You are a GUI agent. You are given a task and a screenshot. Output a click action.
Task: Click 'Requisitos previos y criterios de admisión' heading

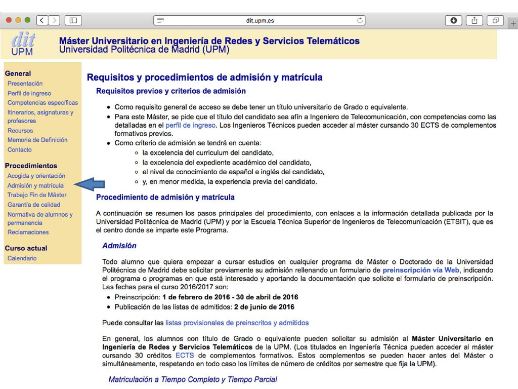click(171, 91)
